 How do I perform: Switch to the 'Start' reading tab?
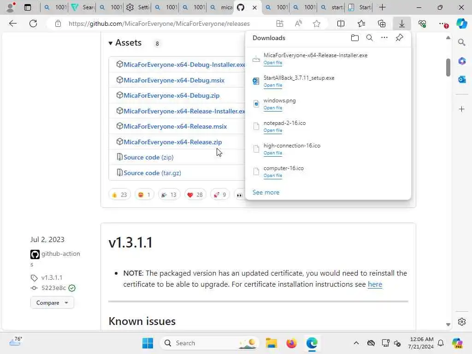tap(360, 7)
